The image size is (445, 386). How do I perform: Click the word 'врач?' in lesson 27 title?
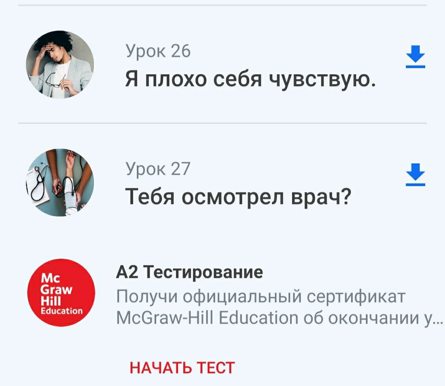click(321, 197)
